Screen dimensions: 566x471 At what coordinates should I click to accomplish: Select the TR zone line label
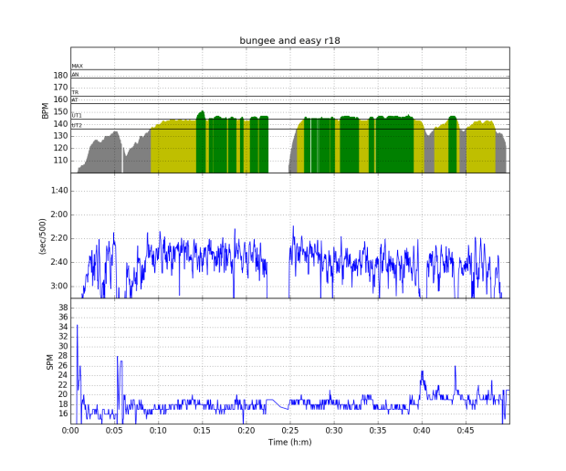coord(75,92)
